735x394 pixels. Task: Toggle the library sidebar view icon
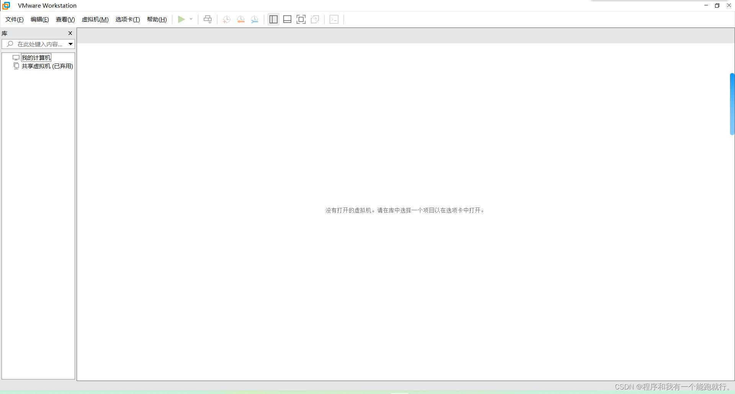tap(273, 19)
